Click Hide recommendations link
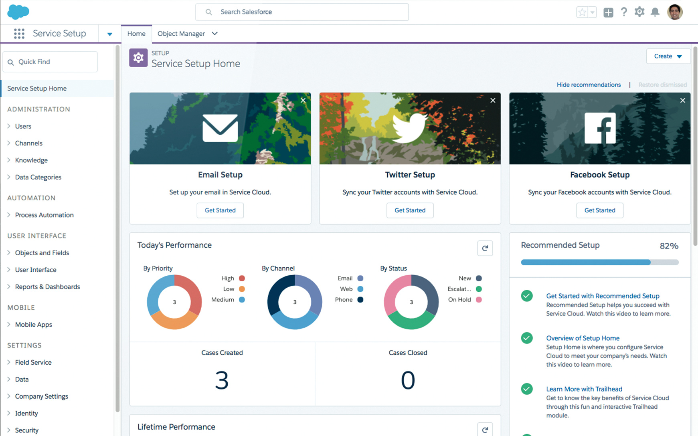The width and height of the screenshot is (698, 436). (589, 85)
